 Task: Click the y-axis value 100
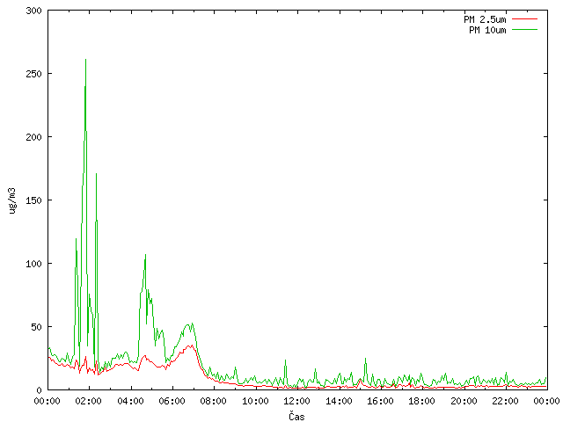pyautogui.click(x=33, y=264)
